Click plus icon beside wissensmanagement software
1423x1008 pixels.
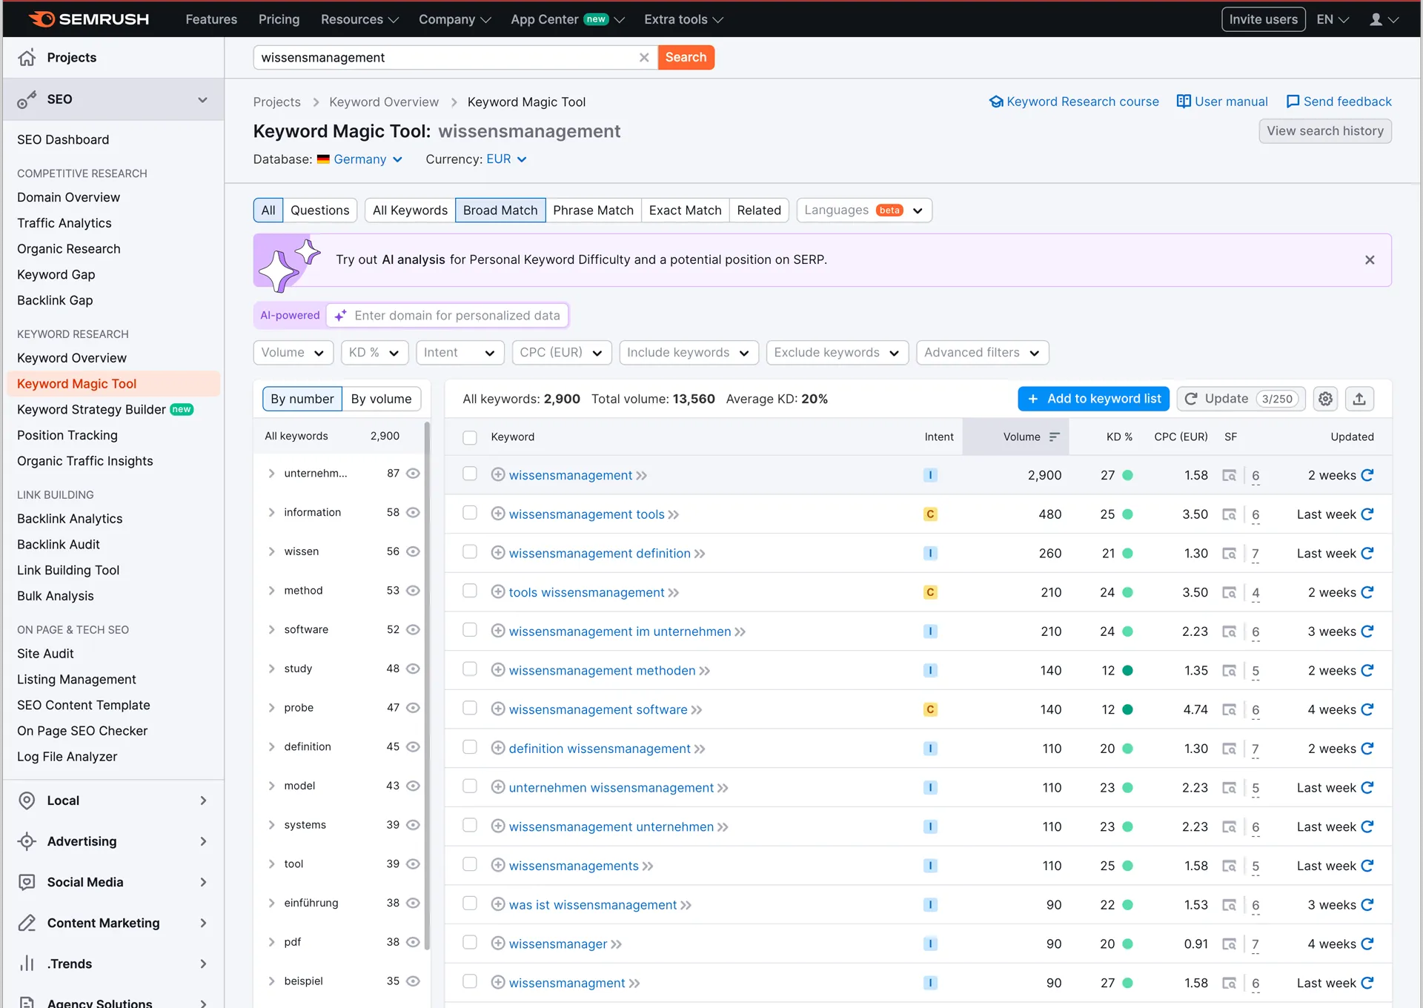pyautogui.click(x=498, y=709)
